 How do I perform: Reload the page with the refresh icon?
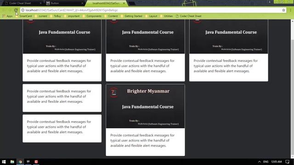point(16,10)
